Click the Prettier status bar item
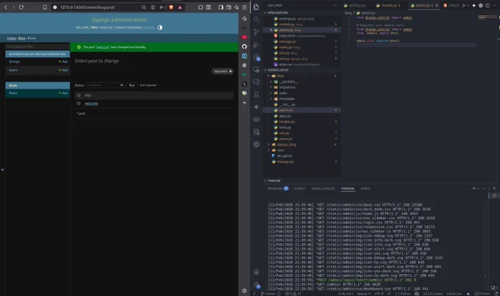This screenshot has width=500, height=296. pyautogui.click(x=482, y=294)
